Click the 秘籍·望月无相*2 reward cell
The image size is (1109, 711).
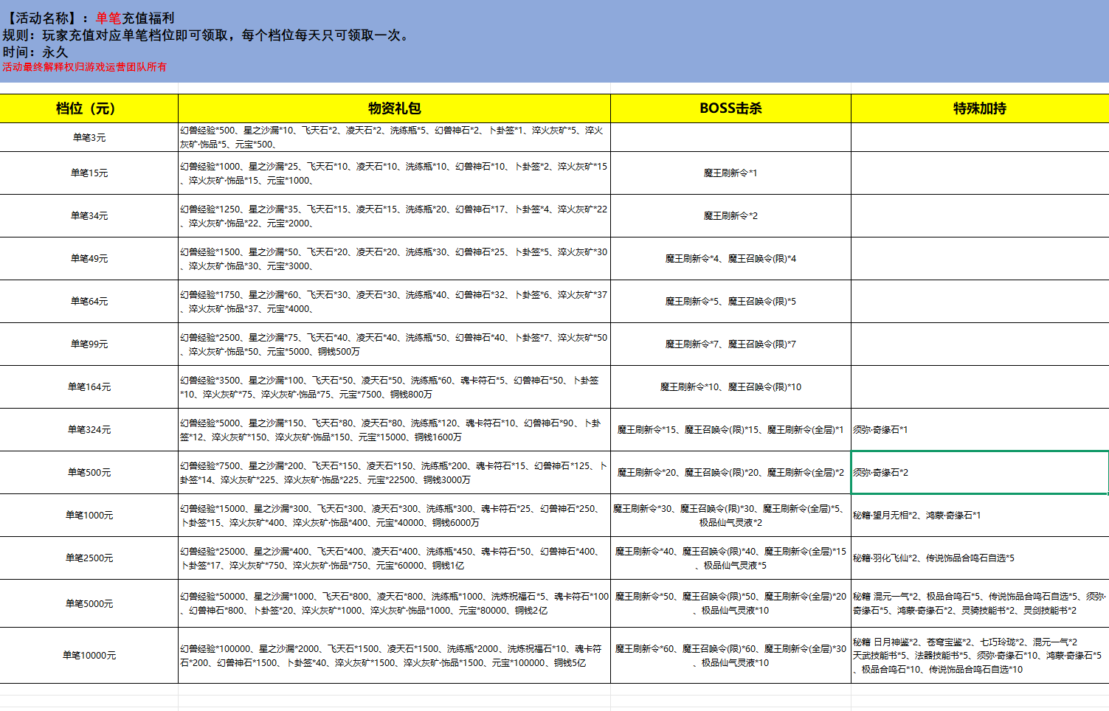979,515
